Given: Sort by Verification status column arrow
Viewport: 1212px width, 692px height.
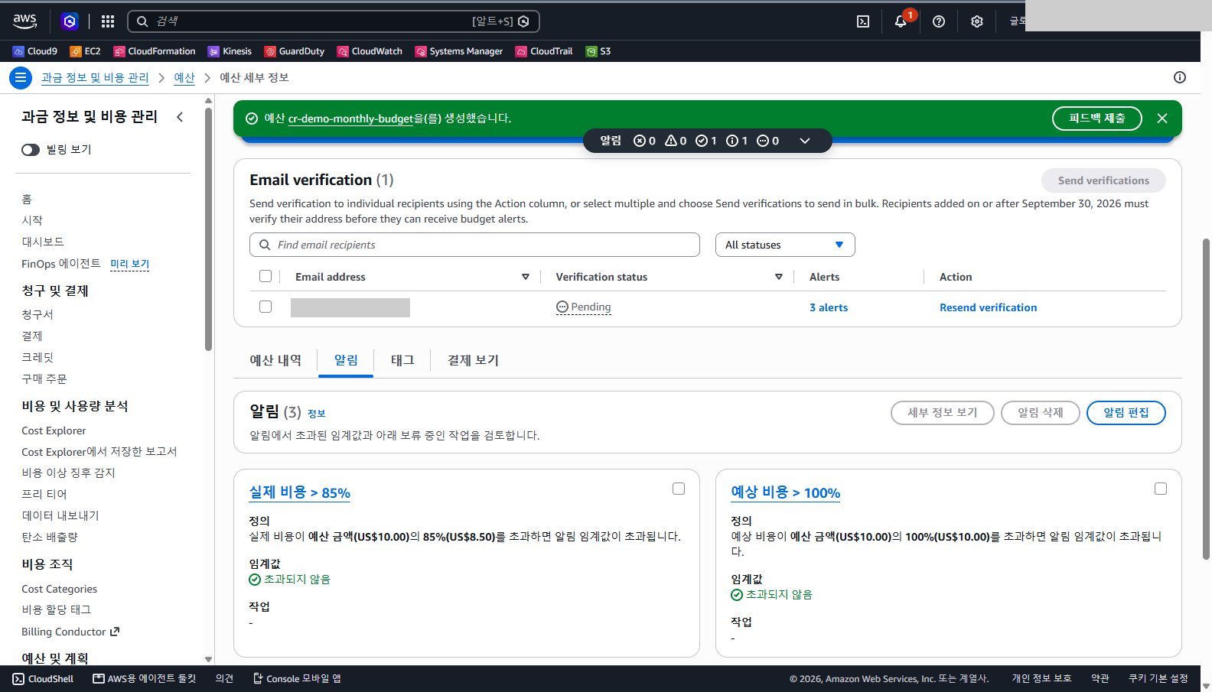Looking at the screenshot, I should click(x=779, y=277).
